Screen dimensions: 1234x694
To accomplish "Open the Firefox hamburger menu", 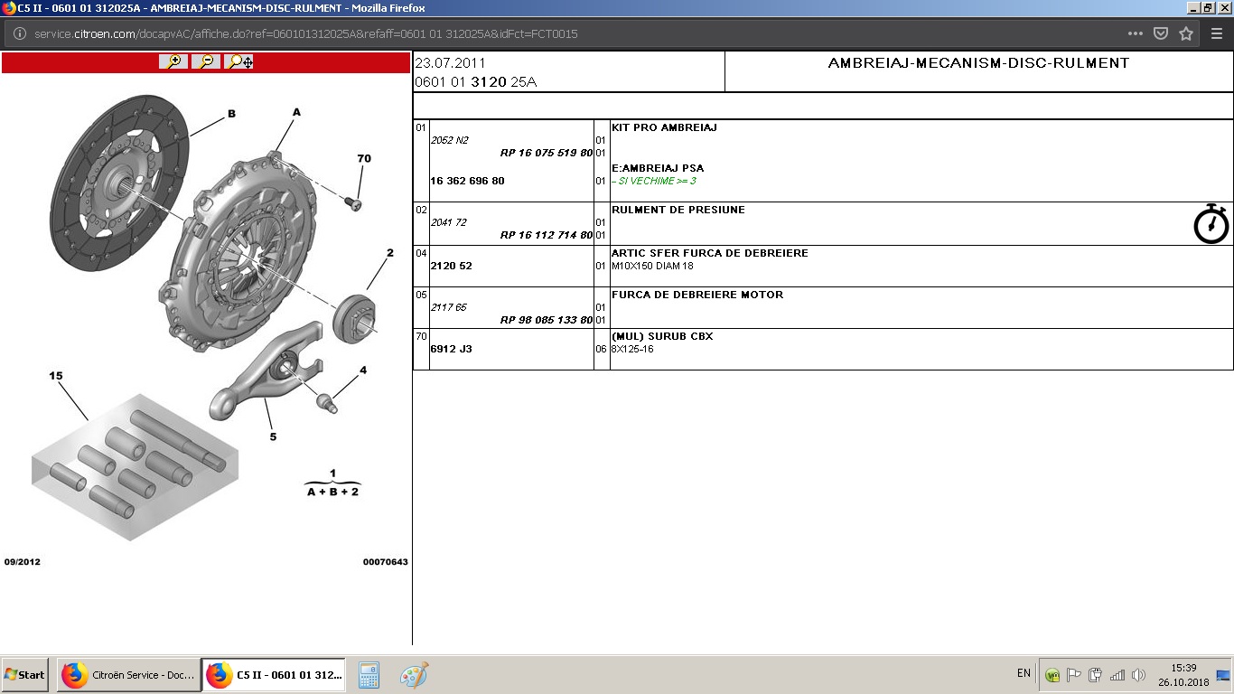I will [x=1216, y=33].
